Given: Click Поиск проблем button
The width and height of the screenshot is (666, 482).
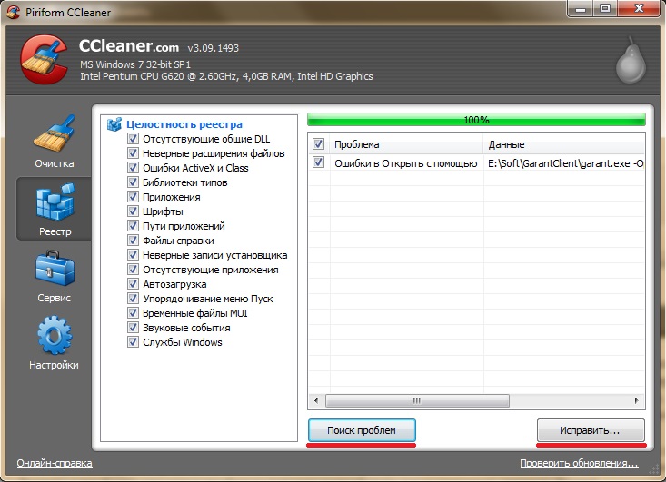Looking at the screenshot, I should tap(362, 430).
